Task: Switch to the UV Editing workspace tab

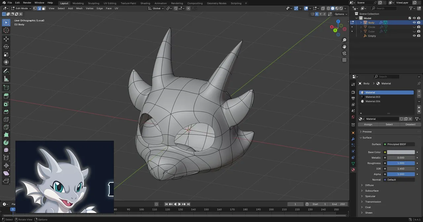Action: pos(110,3)
